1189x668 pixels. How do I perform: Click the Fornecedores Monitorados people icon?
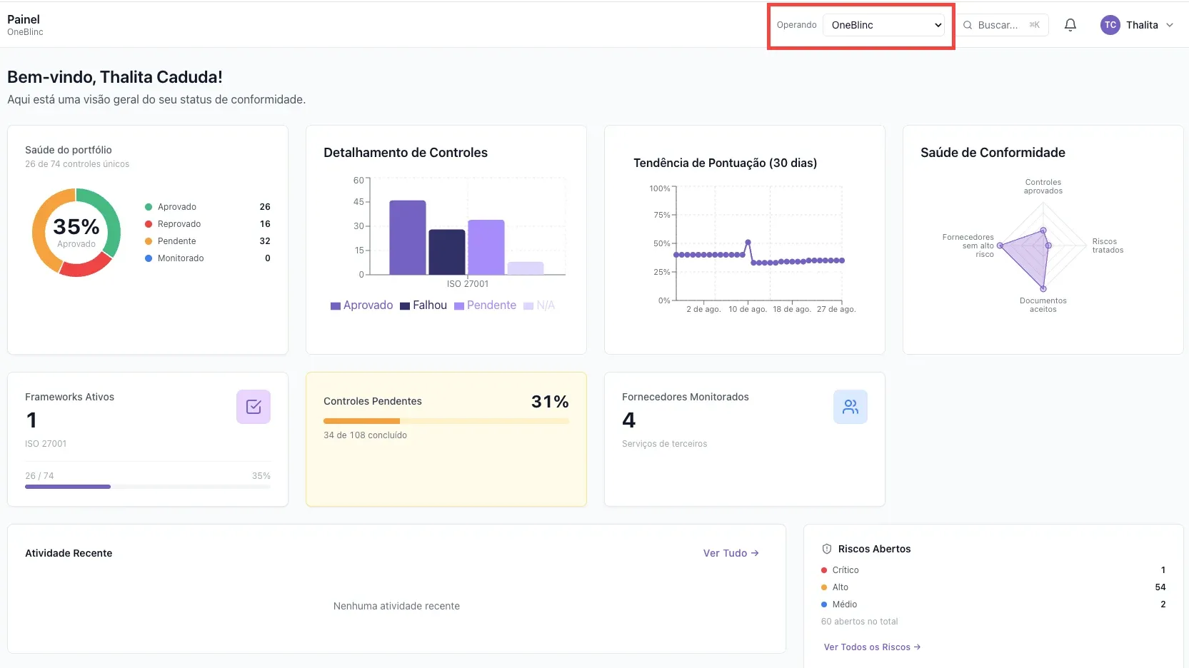[x=851, y=407]
